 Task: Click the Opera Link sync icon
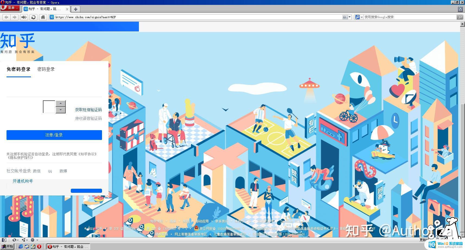click(x=14, y=240)
